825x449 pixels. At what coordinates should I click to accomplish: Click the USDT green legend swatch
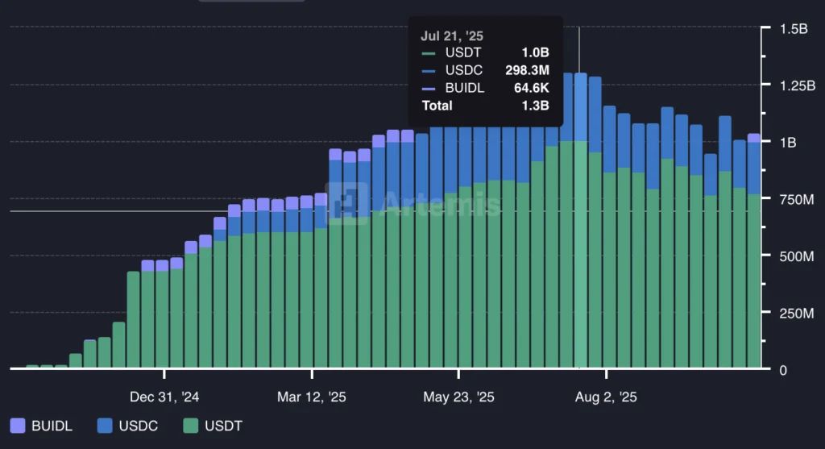coord(191,426)
